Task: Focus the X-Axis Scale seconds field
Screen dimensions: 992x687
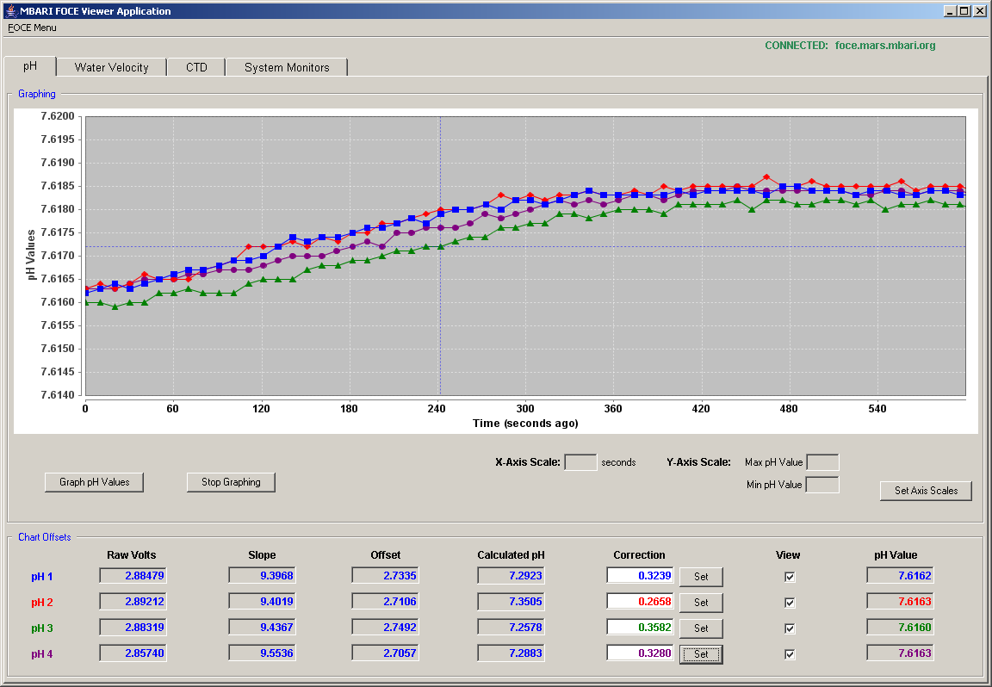Action: coord(580,462)
